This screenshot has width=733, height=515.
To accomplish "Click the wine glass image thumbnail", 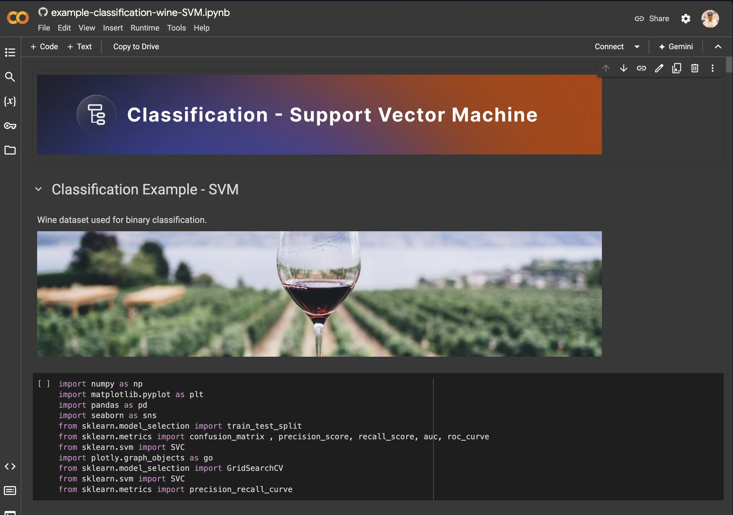I will tap(319, 294).
